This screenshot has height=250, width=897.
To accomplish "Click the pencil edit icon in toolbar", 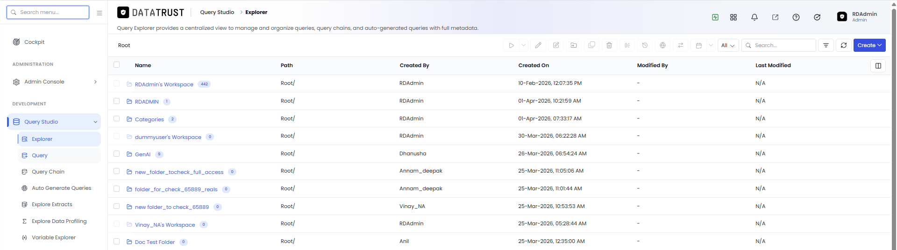I will (x=538, y=45).
